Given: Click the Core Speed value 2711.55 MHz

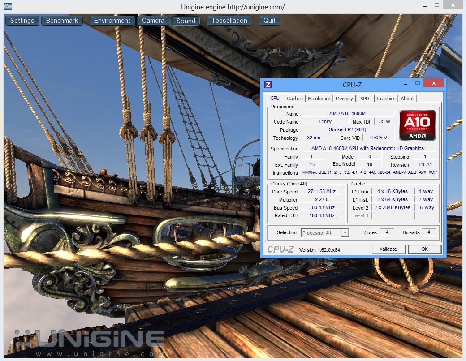Looking at the screenshot, I should click(322, 191).
